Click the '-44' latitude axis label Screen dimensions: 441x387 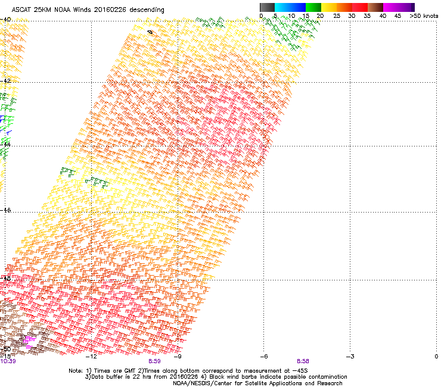click(5, 145)
